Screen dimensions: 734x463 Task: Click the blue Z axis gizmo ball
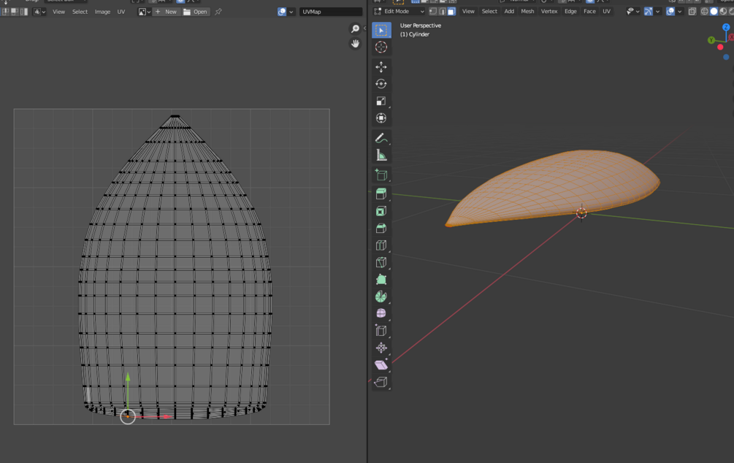tap(726, 27)
